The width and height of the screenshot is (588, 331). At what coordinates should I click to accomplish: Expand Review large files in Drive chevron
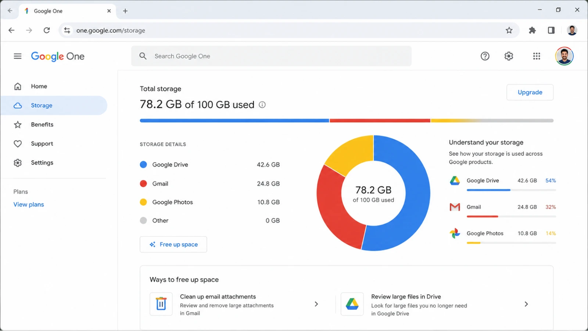[526, 304]
